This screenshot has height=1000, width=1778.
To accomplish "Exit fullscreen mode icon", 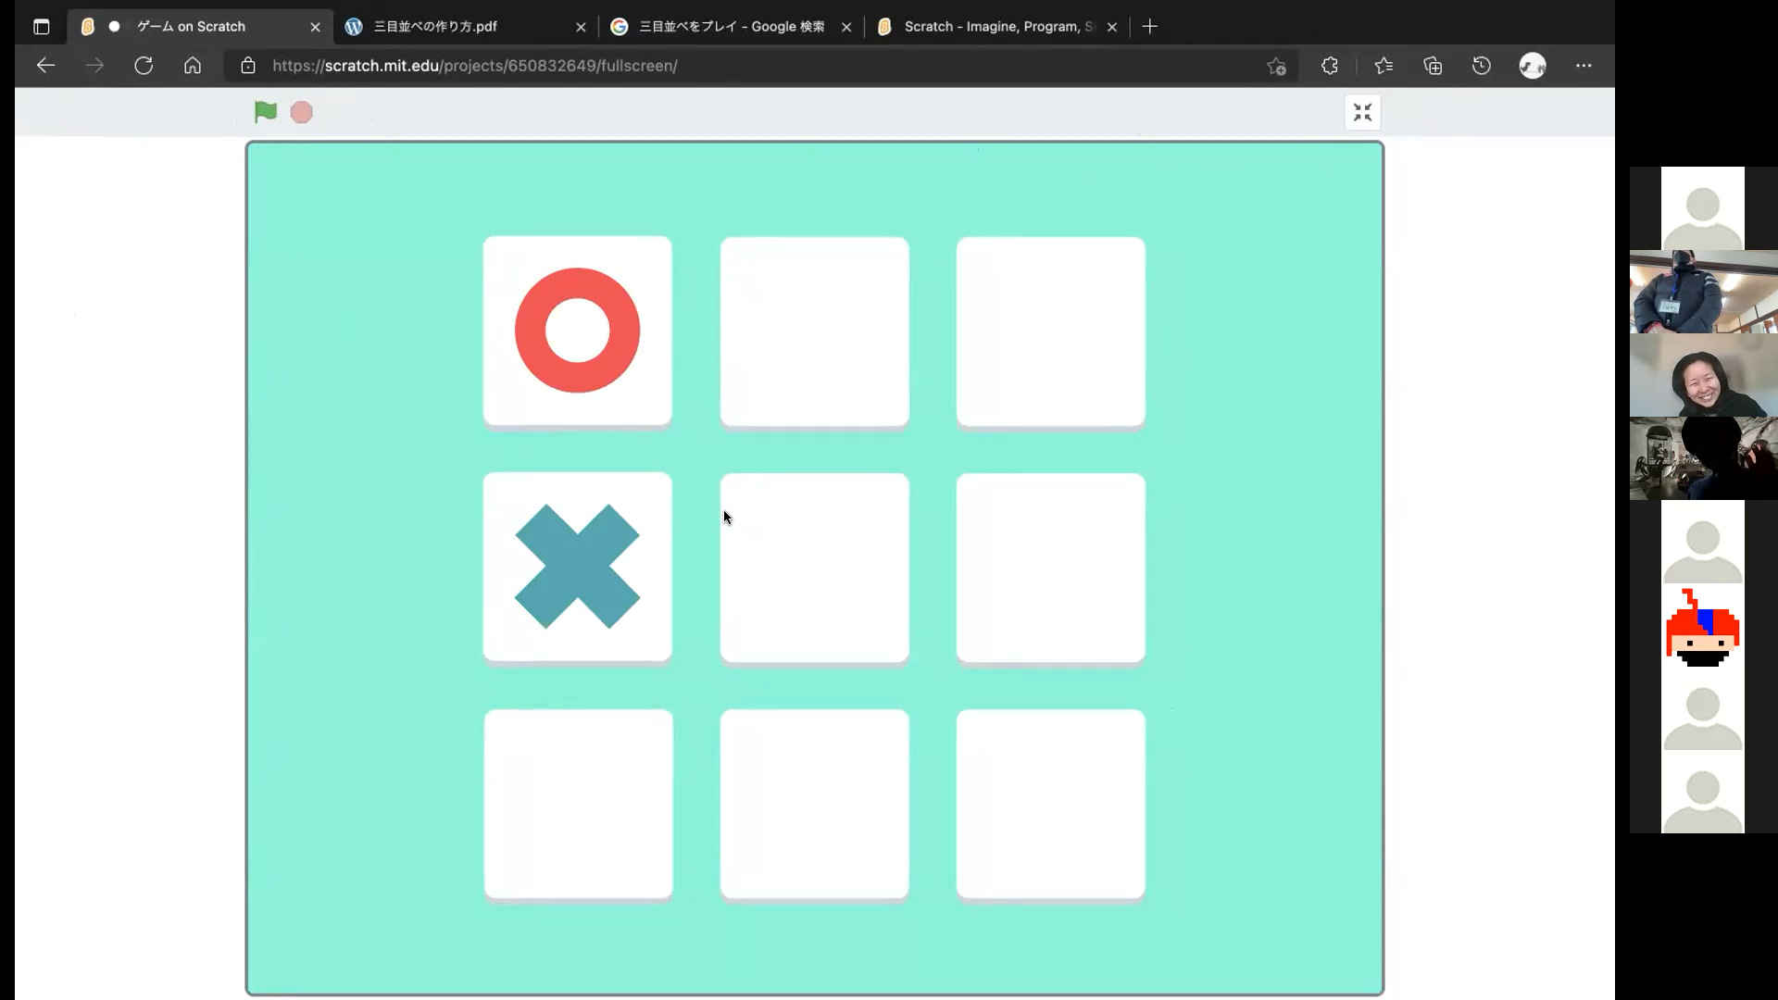I will (x=1362, y=112).
